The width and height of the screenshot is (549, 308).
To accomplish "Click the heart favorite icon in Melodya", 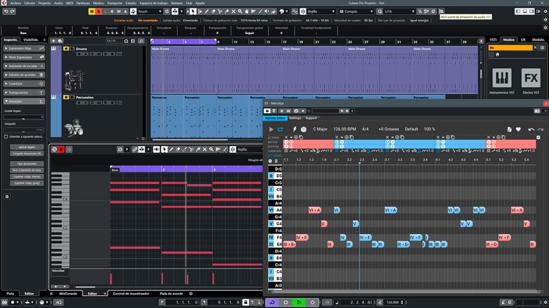I will tap(518, 129).
